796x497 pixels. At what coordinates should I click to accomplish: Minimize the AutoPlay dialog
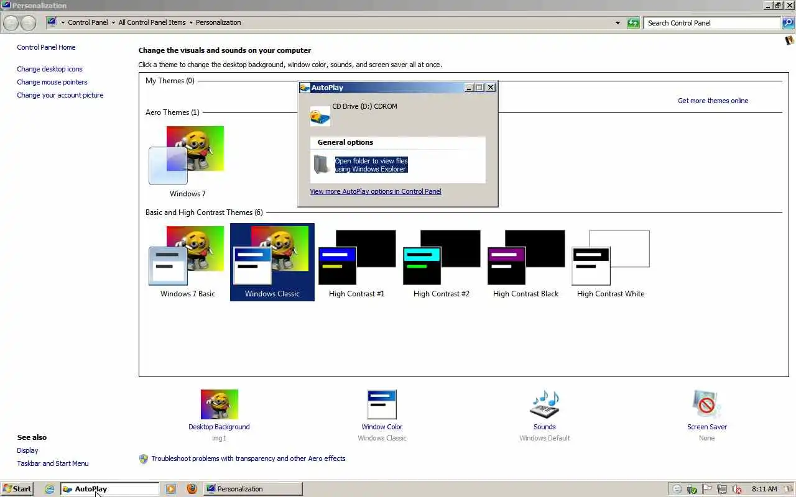pyautogui.click(x=470, y=88)
